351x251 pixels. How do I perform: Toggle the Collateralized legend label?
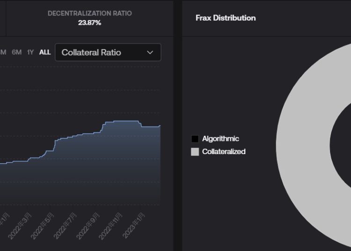pyautogui.click(x=224, y=152)
